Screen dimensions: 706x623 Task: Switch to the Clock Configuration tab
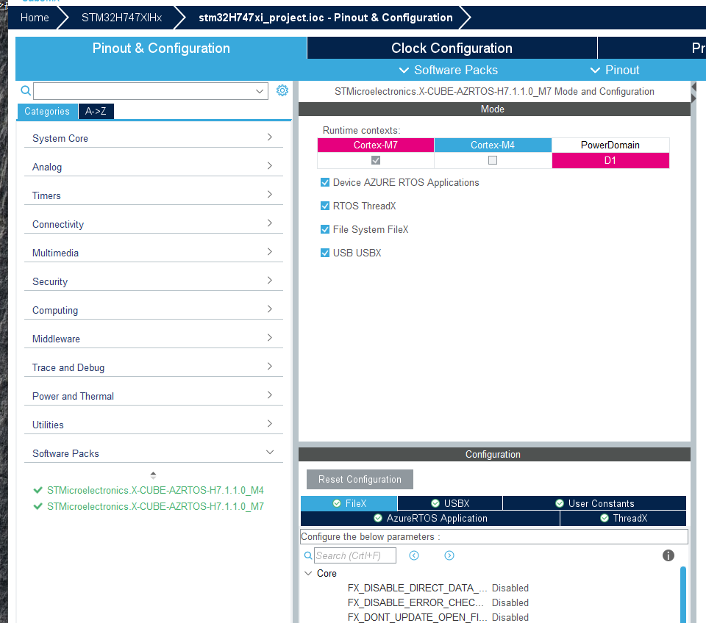click(452, 48)
